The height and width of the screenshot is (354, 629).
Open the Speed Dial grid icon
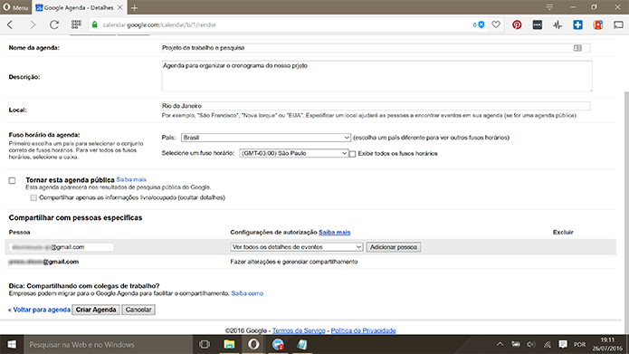coord(76,24)
